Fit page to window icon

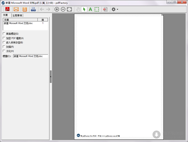(69, 9)
